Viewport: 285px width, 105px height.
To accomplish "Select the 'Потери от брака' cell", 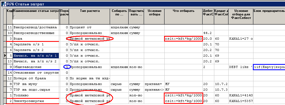I will [x=36, y=79].
